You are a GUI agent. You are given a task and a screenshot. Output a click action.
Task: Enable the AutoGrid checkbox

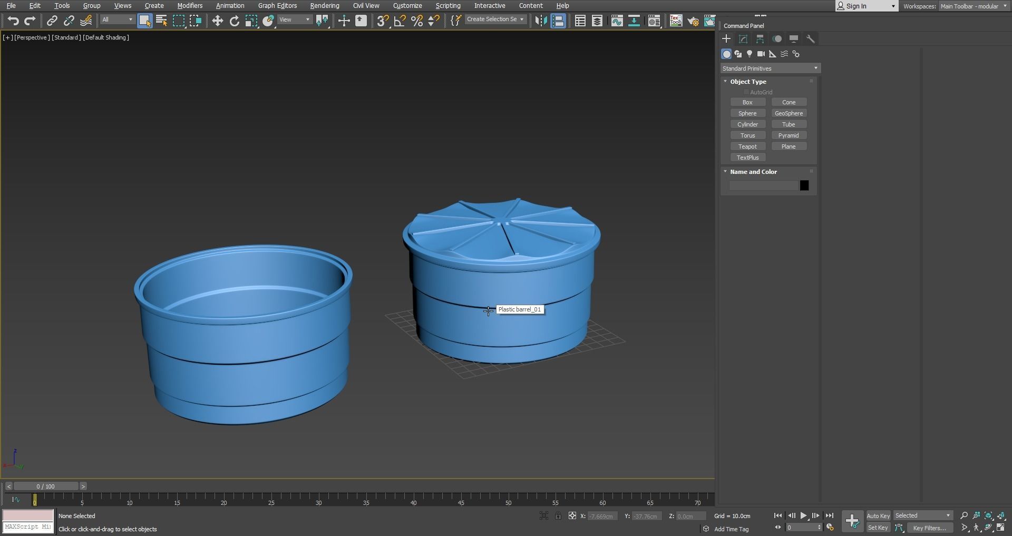[x=746, y=92]
